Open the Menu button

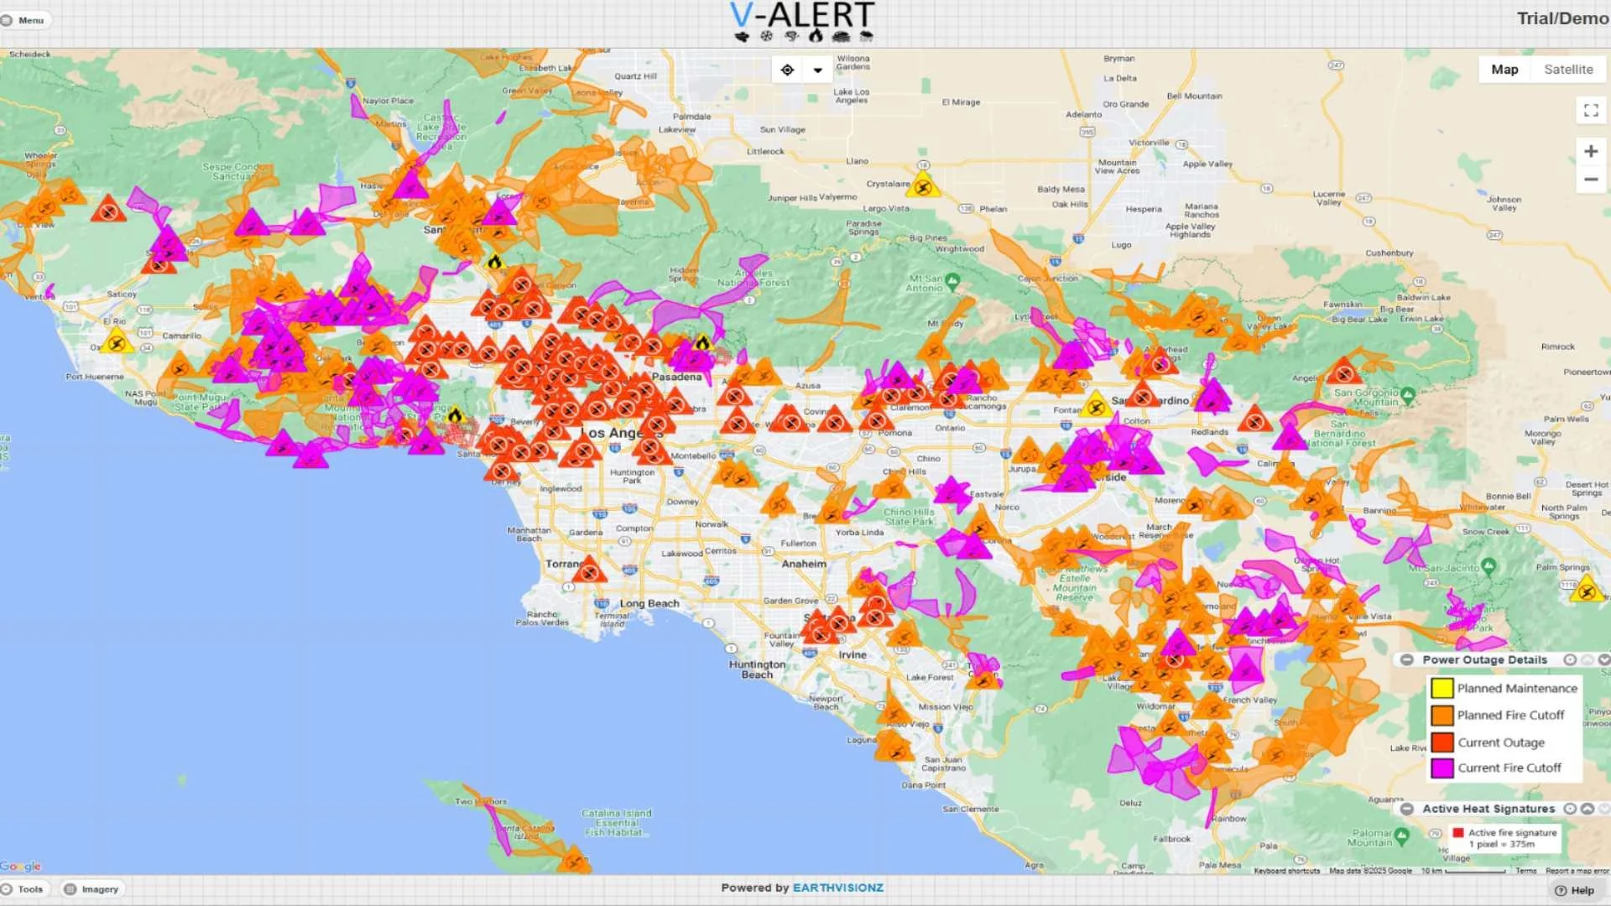25,20
